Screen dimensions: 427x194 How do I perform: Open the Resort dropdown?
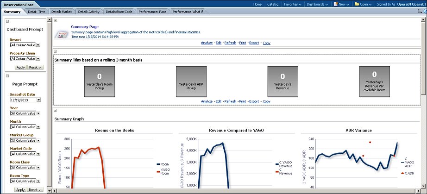(38, 45)
